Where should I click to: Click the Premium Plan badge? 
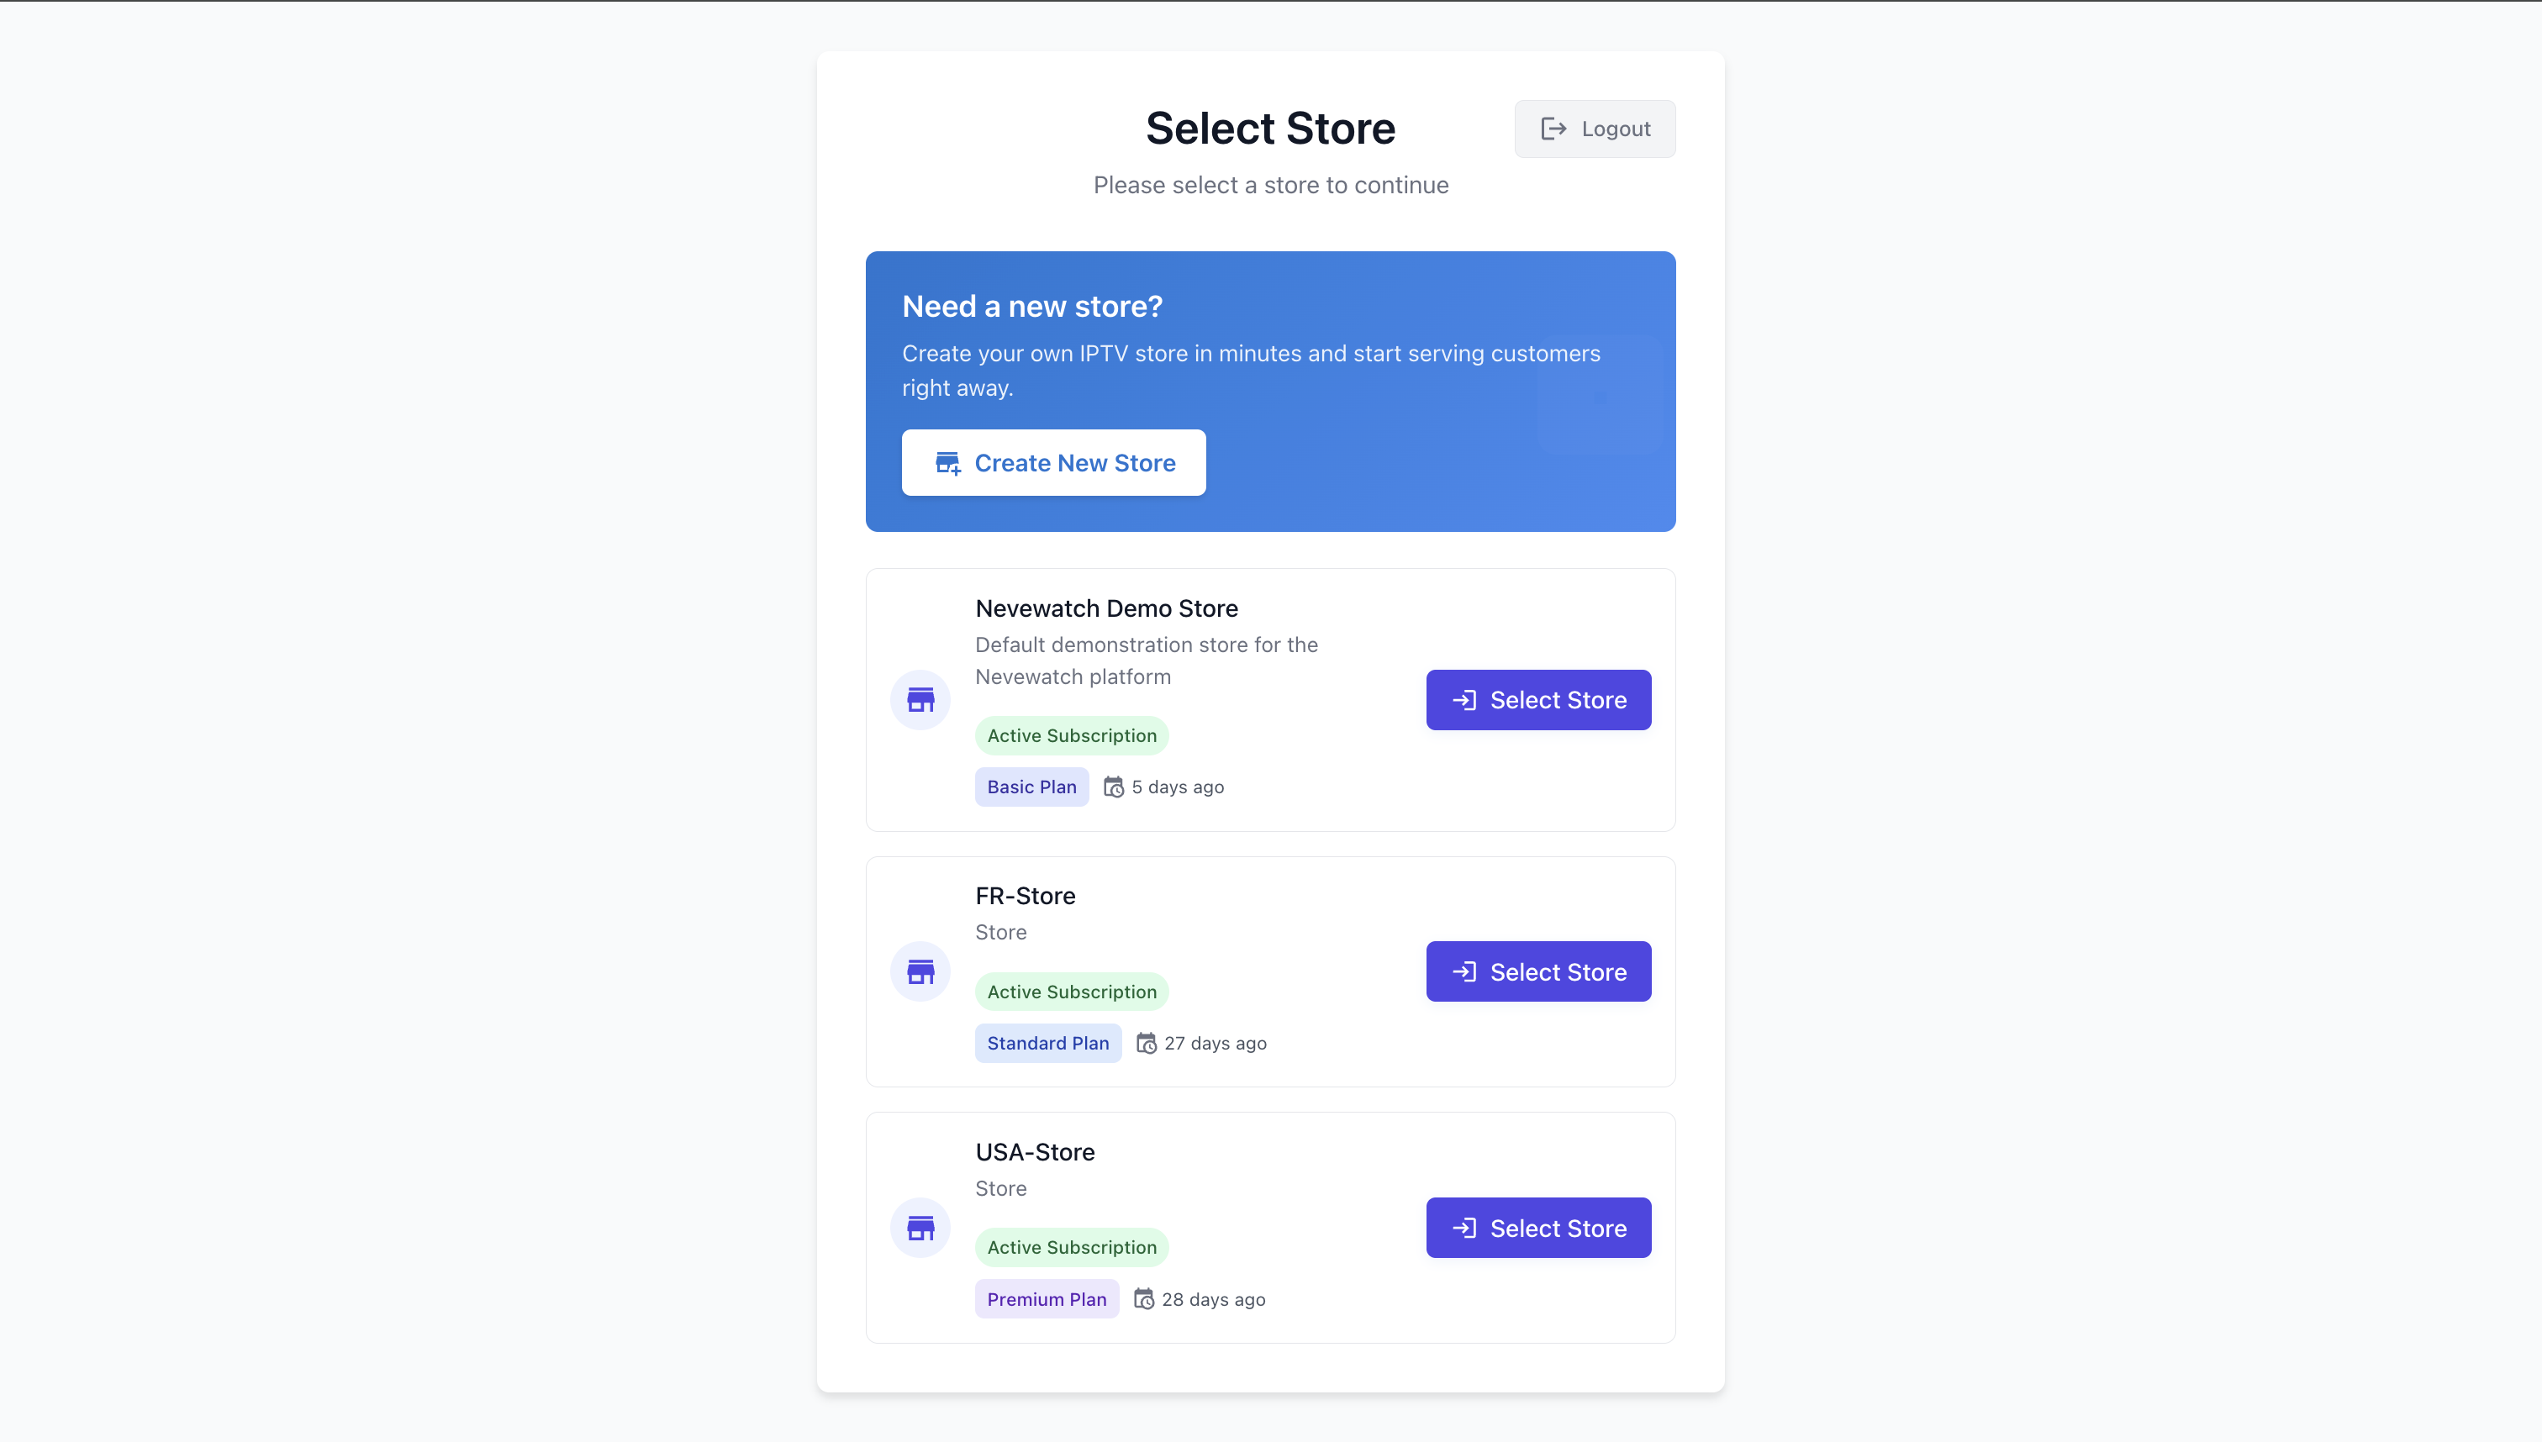[x=1046, y=1299]
